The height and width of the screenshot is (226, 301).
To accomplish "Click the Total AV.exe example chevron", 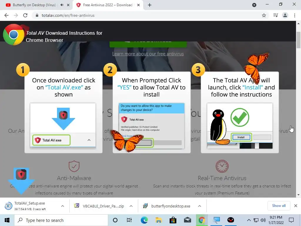I will [89, 140].
